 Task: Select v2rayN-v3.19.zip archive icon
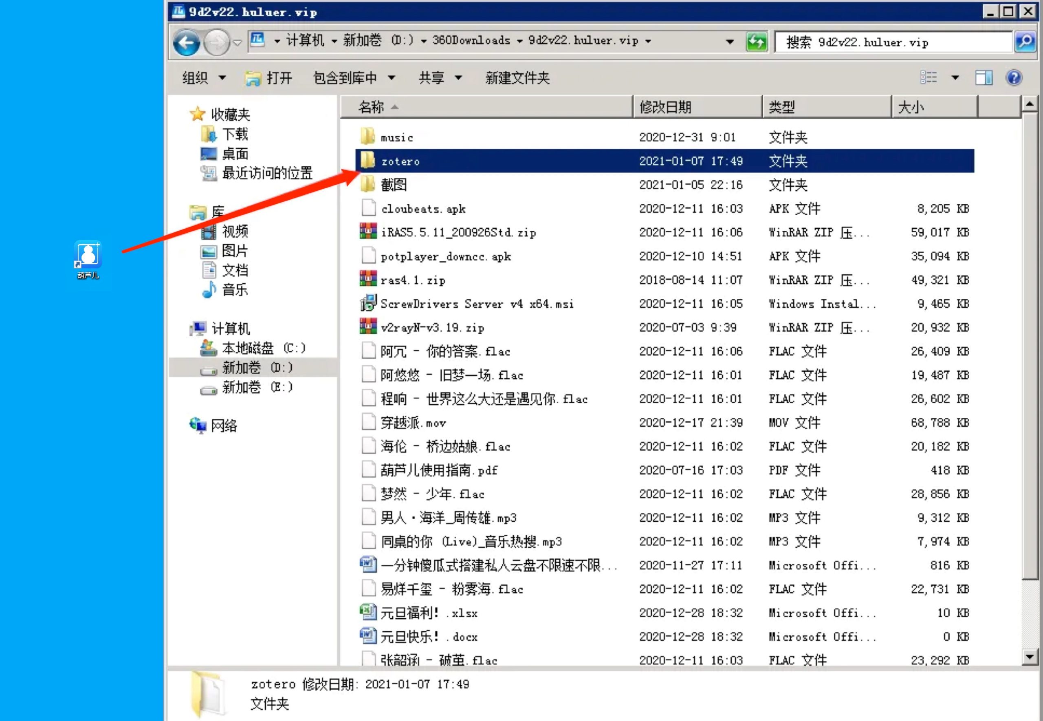point(368,326)
